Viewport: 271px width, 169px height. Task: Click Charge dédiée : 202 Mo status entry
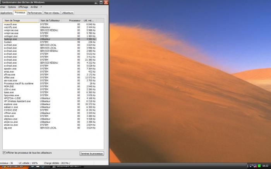click(x=57, y=163)
